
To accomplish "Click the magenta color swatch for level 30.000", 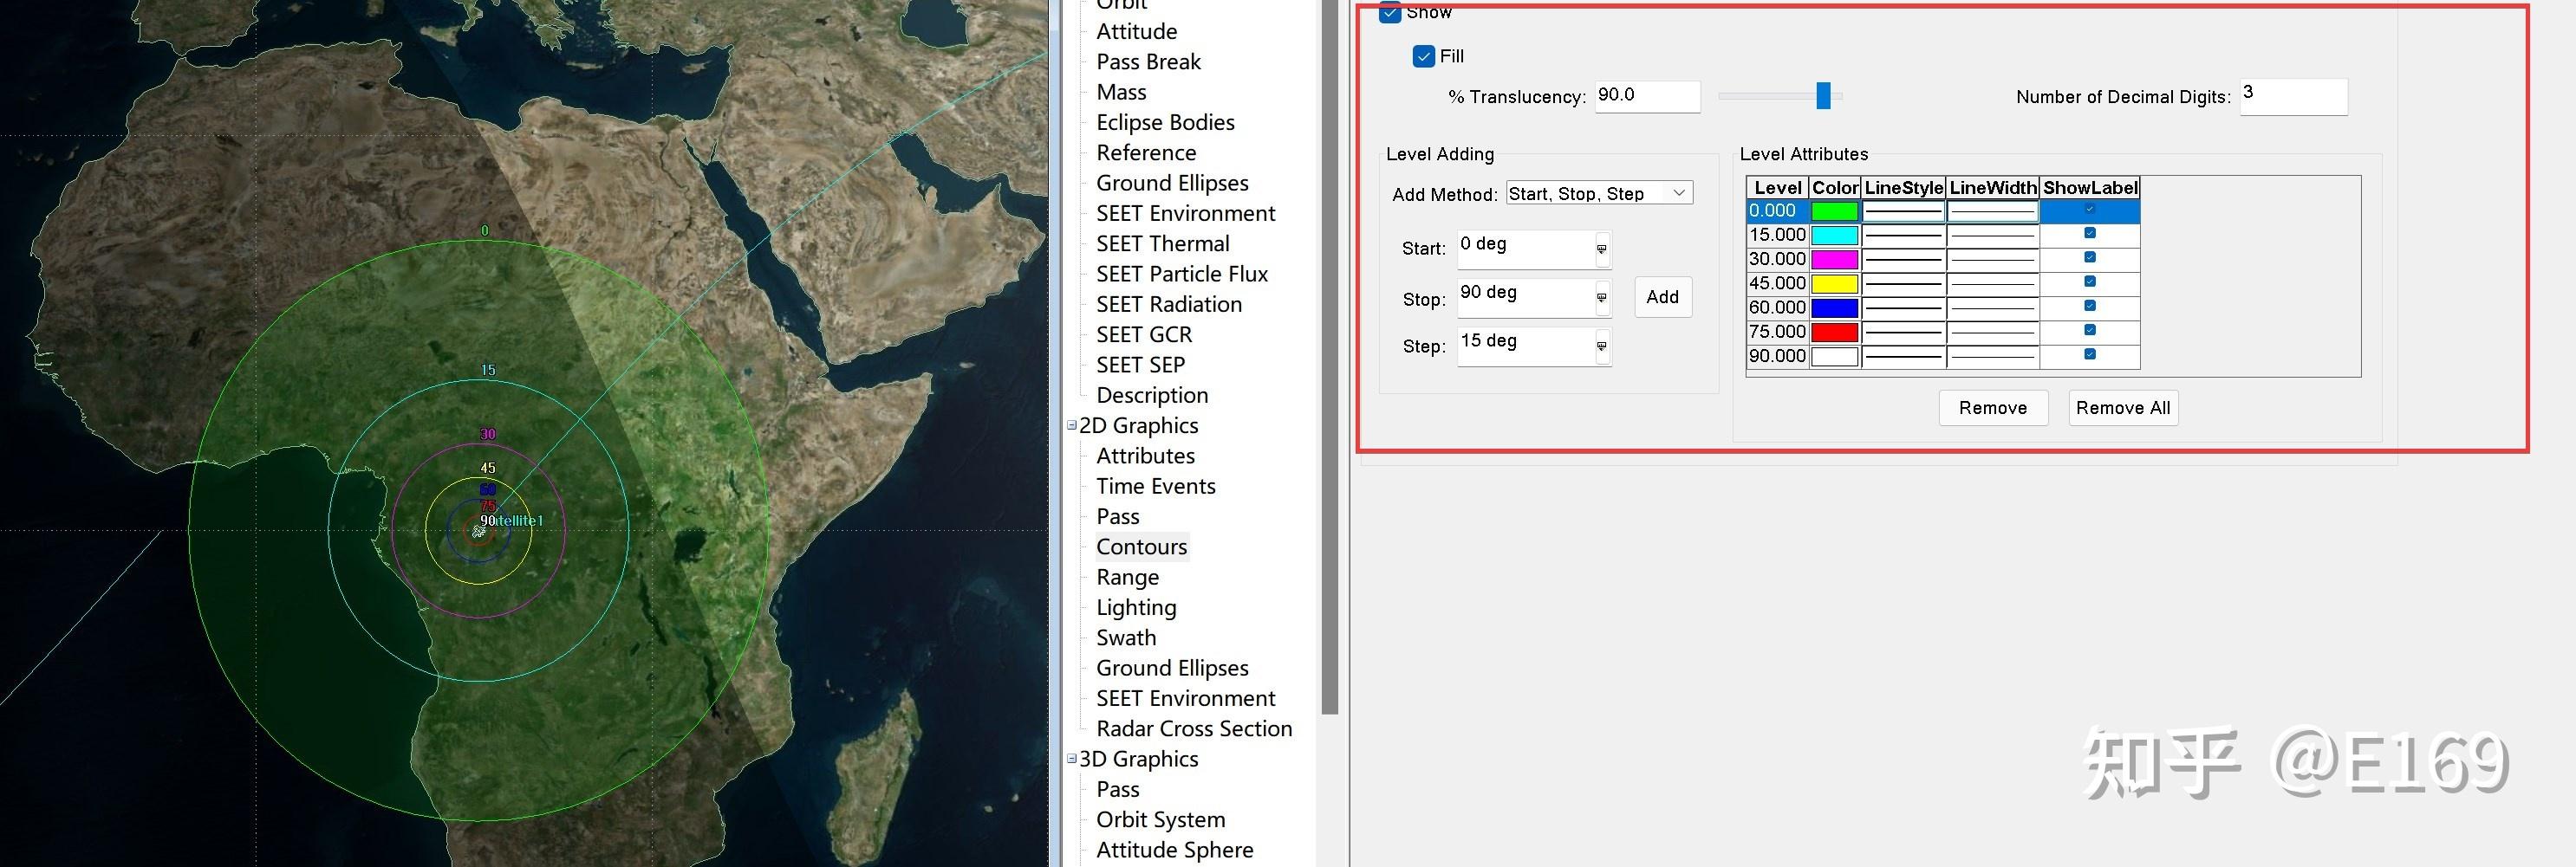I will 1834,260.
